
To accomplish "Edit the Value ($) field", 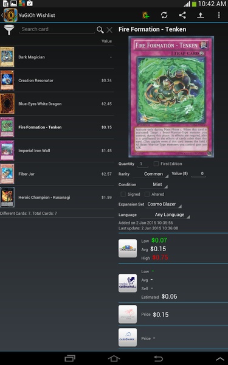I will 198,173.
